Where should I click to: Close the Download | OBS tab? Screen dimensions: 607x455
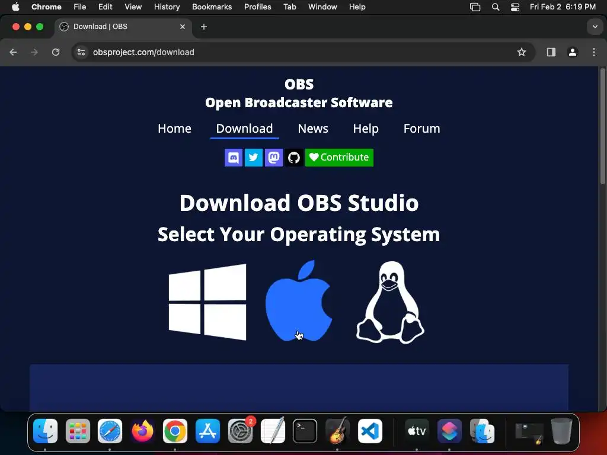coord(183,27)
